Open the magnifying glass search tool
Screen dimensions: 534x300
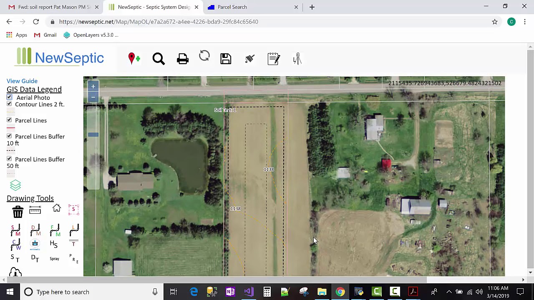click(x=159, y=59)
